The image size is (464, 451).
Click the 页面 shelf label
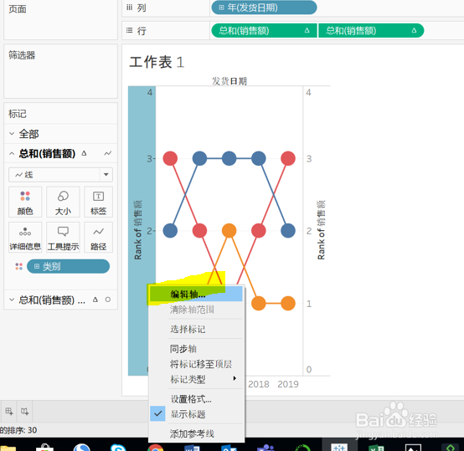click(18, 9)
